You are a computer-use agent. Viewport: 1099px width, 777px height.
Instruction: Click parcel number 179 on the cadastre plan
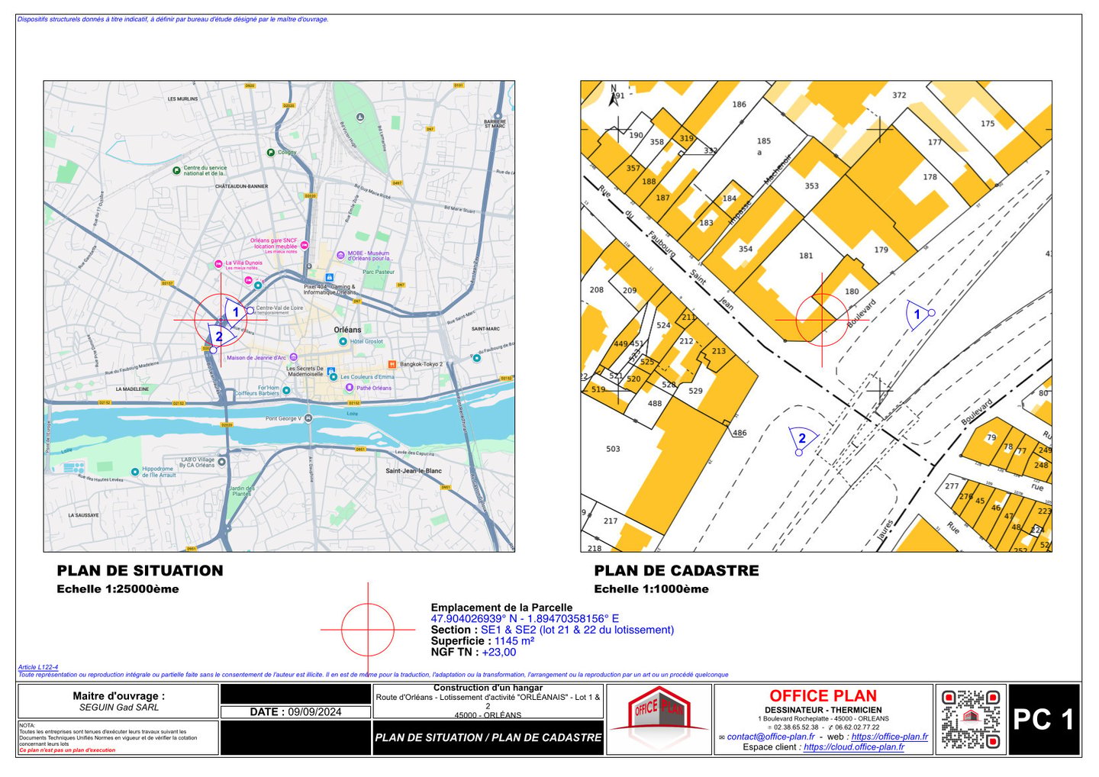click(x=881, y=250)
